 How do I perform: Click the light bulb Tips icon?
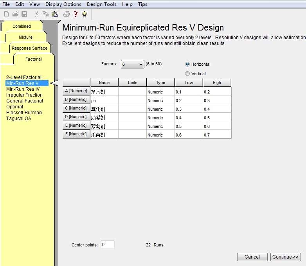(x=85, y=14)
